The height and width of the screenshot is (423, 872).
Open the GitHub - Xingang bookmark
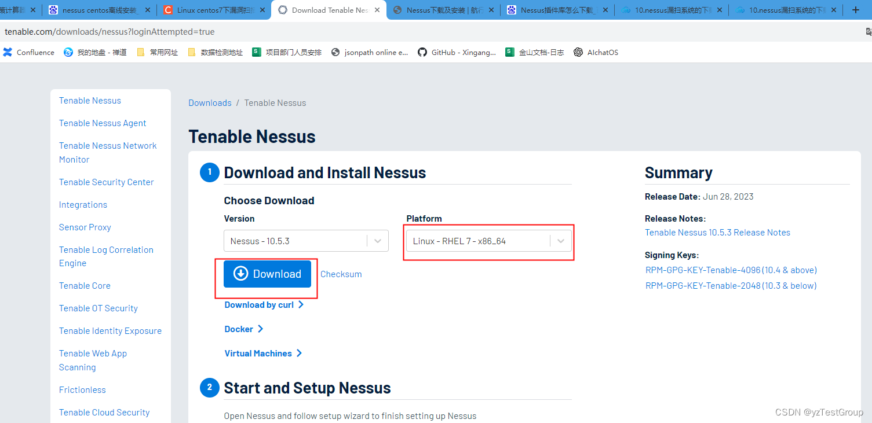click(x=457, y=52)
